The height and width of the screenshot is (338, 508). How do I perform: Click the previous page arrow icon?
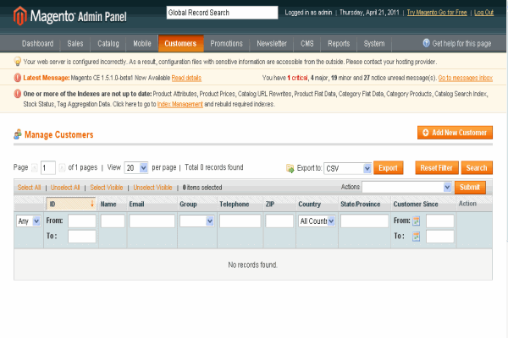[35, 167]
